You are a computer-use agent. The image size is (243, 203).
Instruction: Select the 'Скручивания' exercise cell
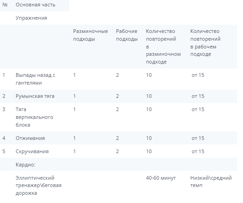point(32,151)
